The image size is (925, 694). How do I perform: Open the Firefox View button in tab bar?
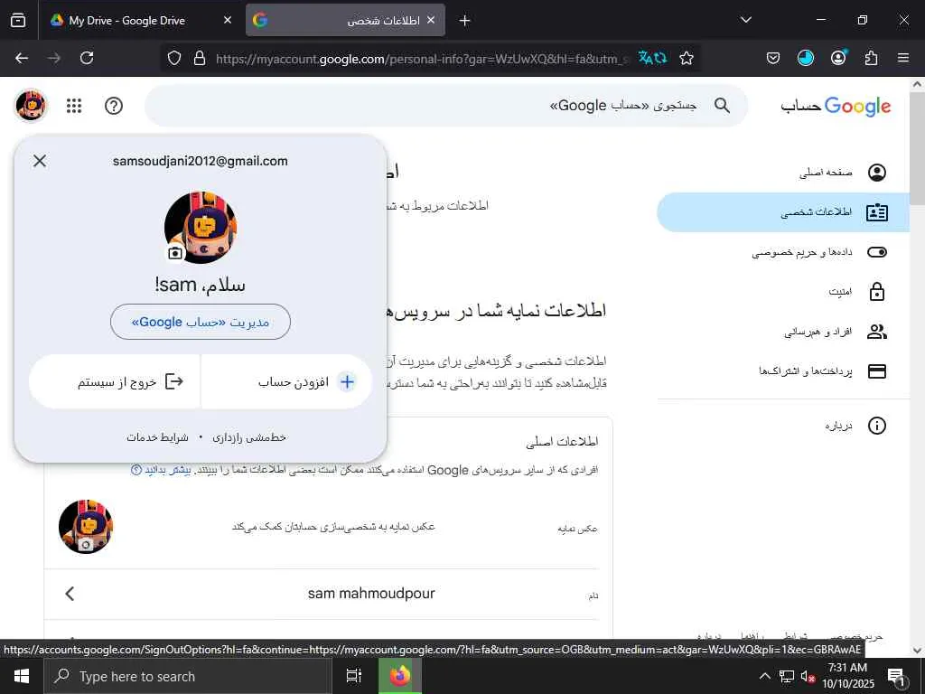click(x=18, y=20)
